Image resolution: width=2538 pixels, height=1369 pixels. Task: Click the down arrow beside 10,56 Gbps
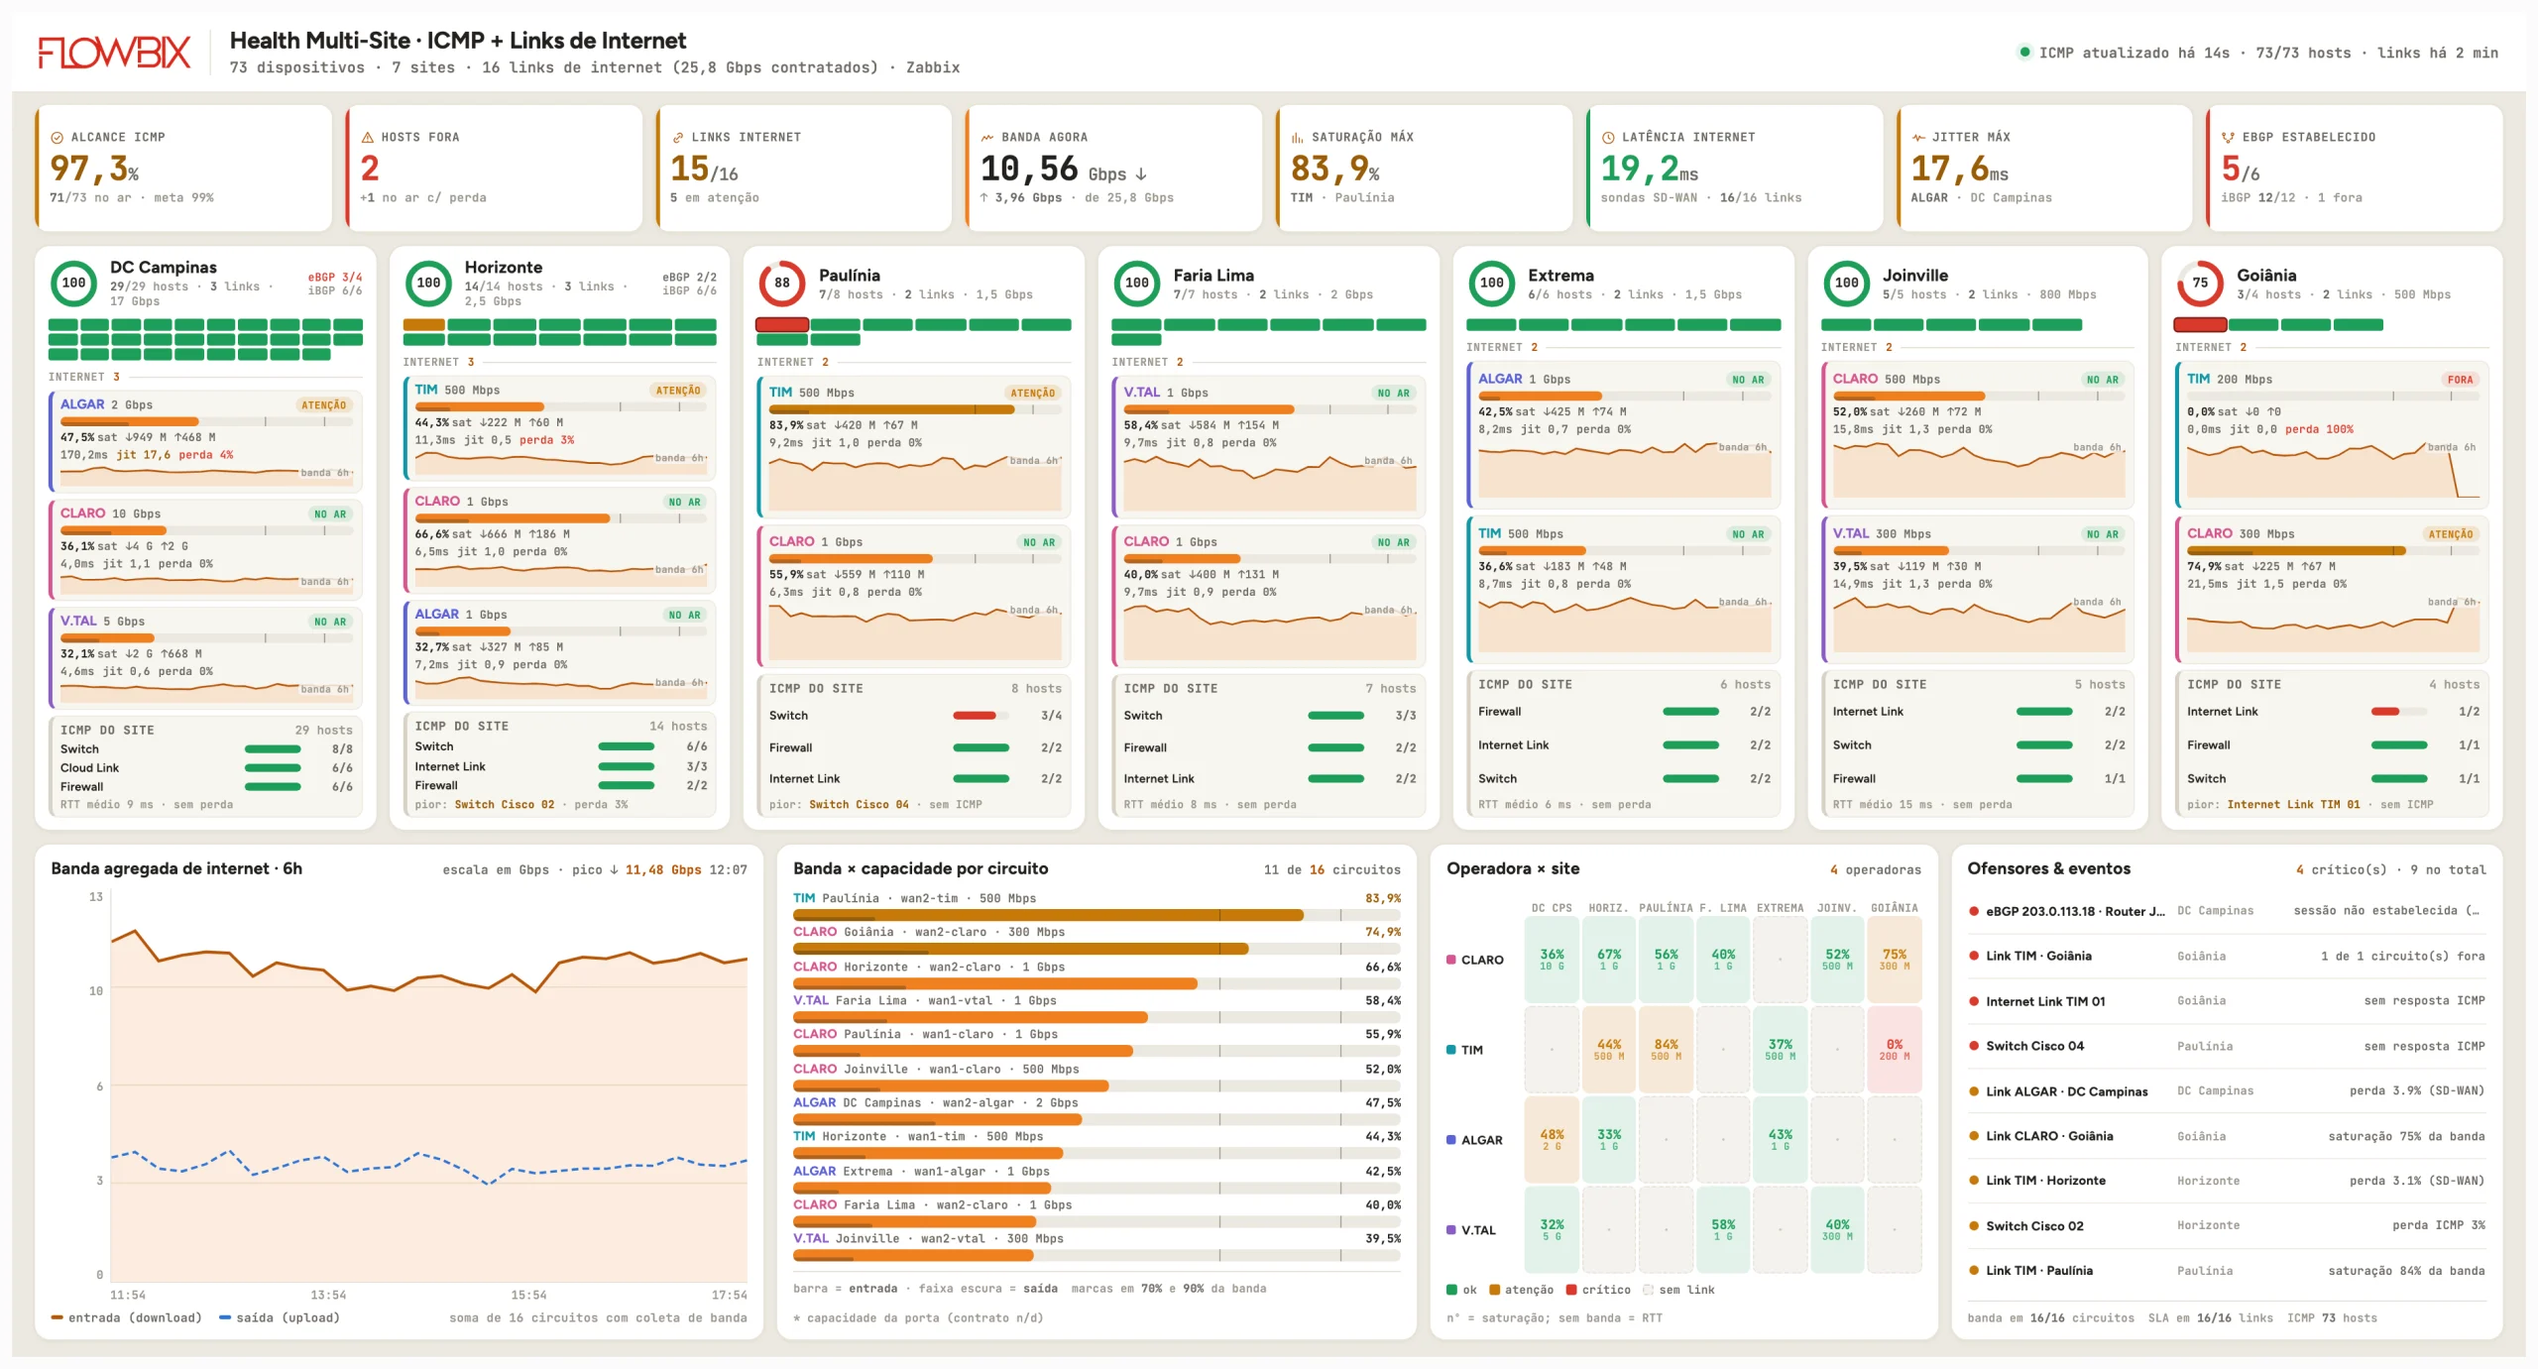1142,174
